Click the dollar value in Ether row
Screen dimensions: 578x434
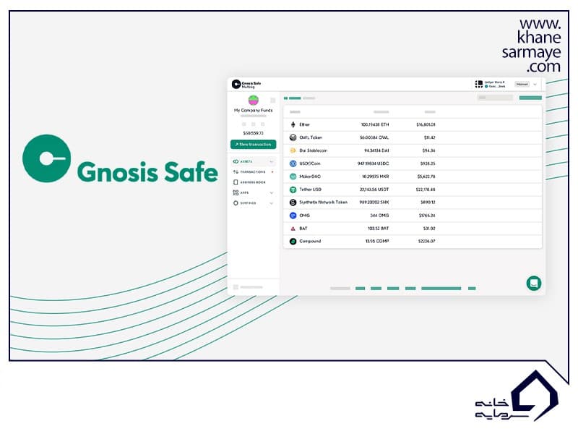coord(426,124)
